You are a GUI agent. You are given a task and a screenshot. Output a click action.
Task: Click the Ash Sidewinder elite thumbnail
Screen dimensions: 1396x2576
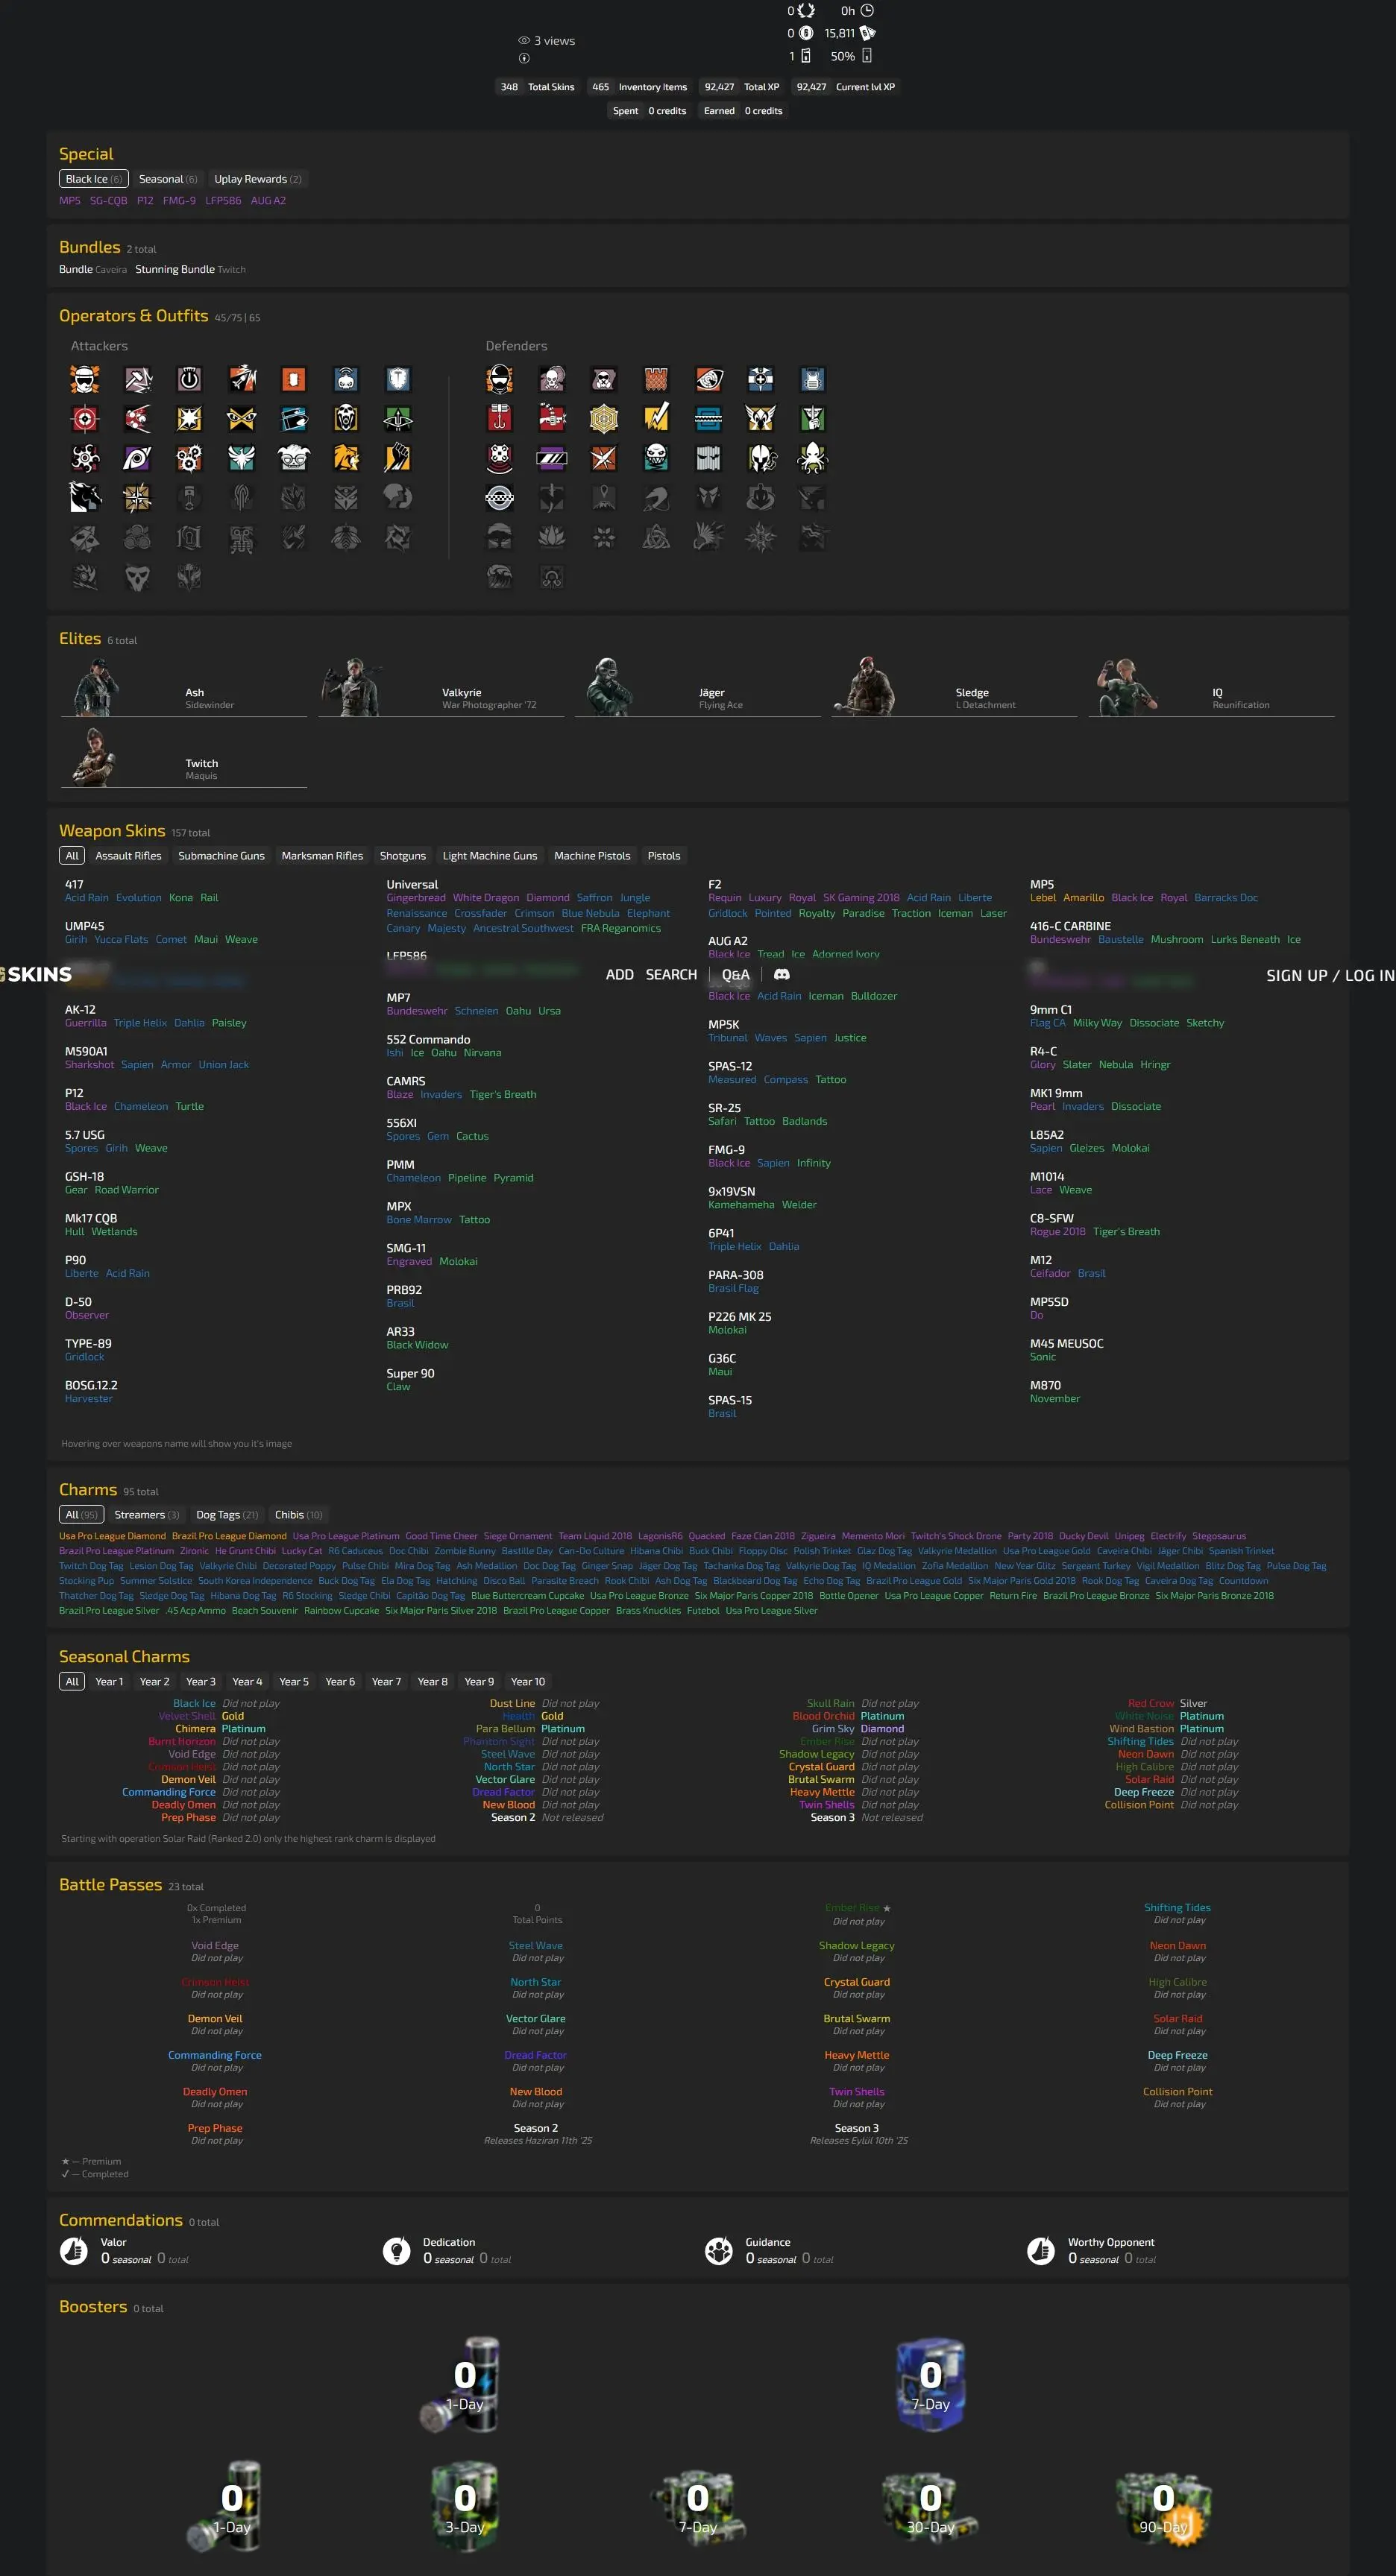96,688
